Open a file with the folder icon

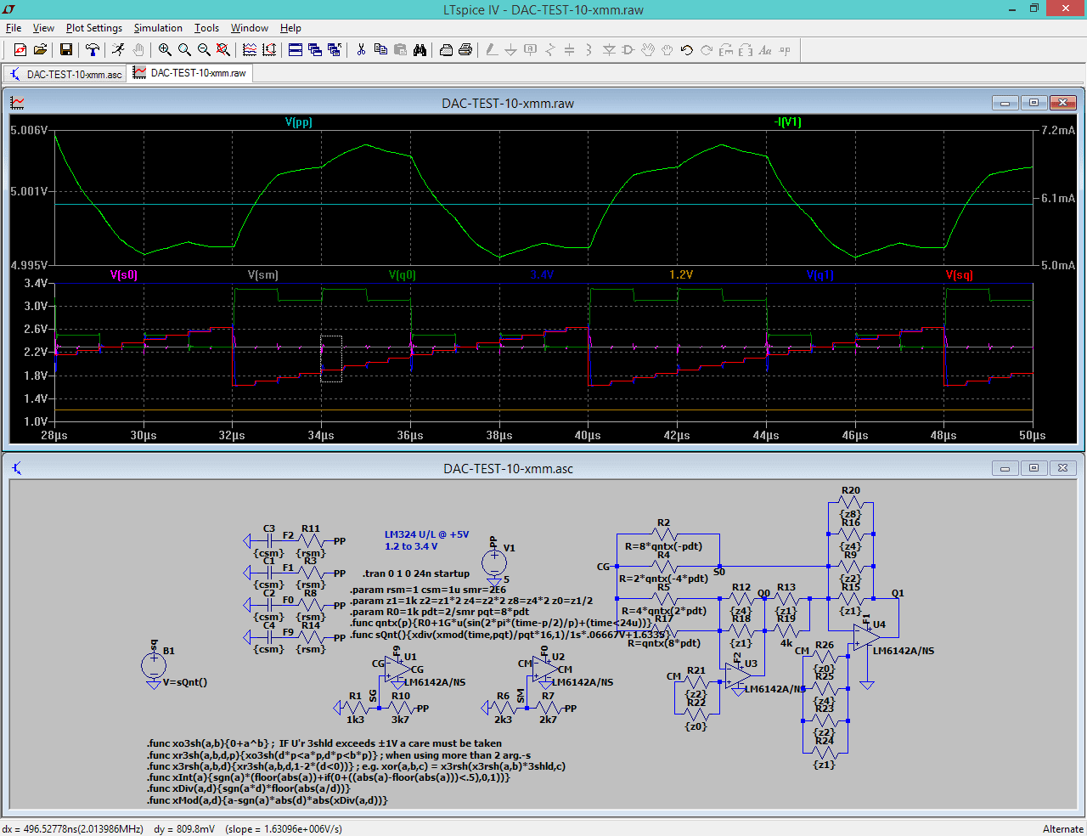point(39,50)
